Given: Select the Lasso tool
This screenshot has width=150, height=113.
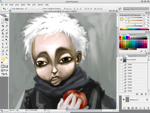Looking at the screenshot, I should 3,23.
